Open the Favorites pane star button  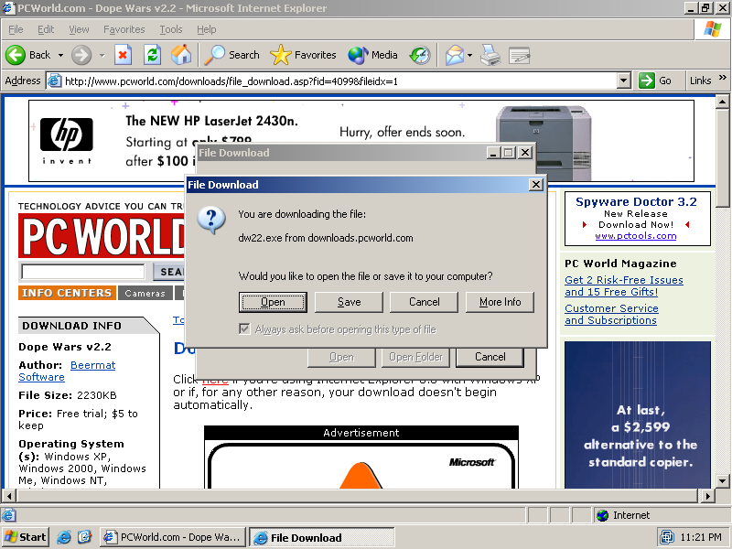coord(303,55)
